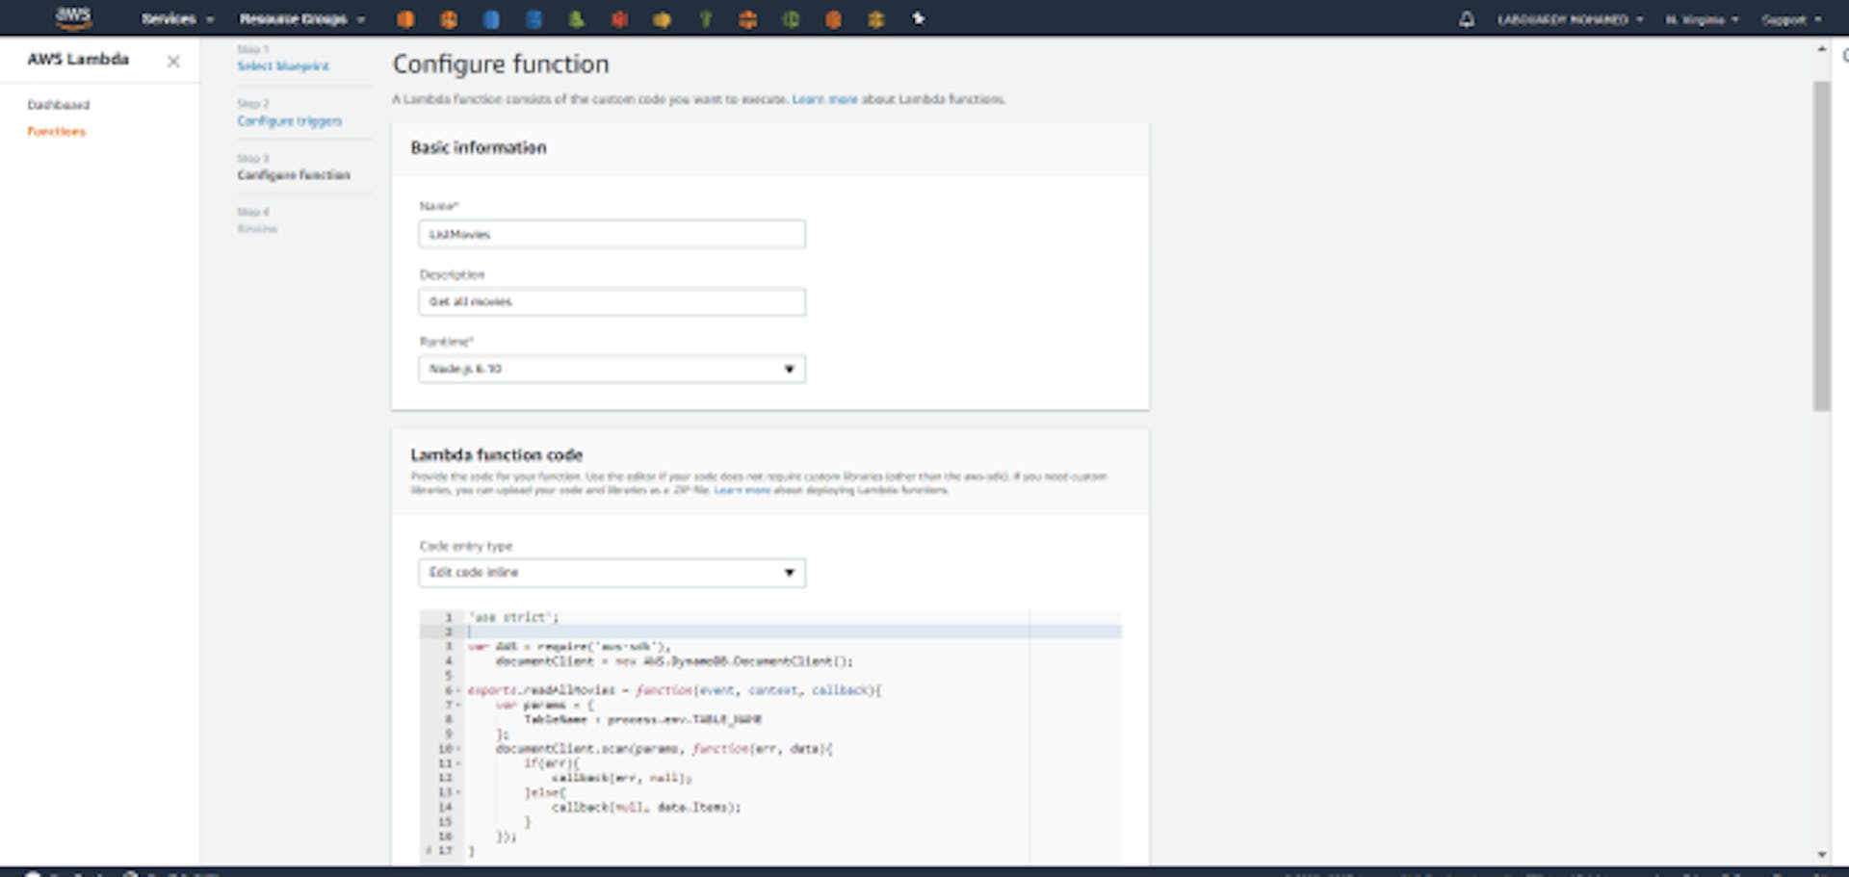The image size is (1849, 877).
Task: Go to Step 2 Configure triggers
Action: (289, 120)
